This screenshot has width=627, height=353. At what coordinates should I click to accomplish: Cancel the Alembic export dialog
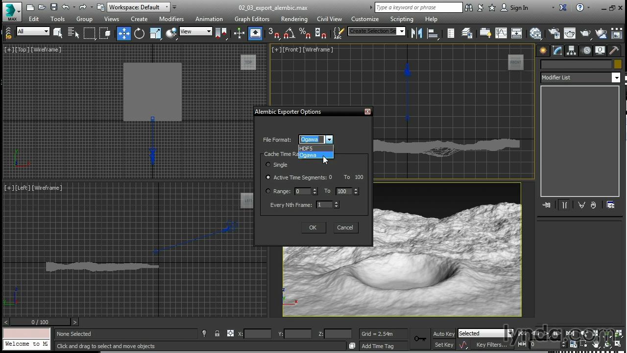[x=345, y=227]
